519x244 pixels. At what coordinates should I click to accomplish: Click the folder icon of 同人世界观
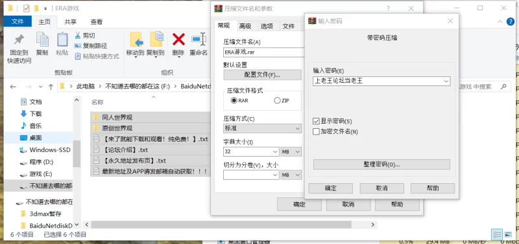96,117
